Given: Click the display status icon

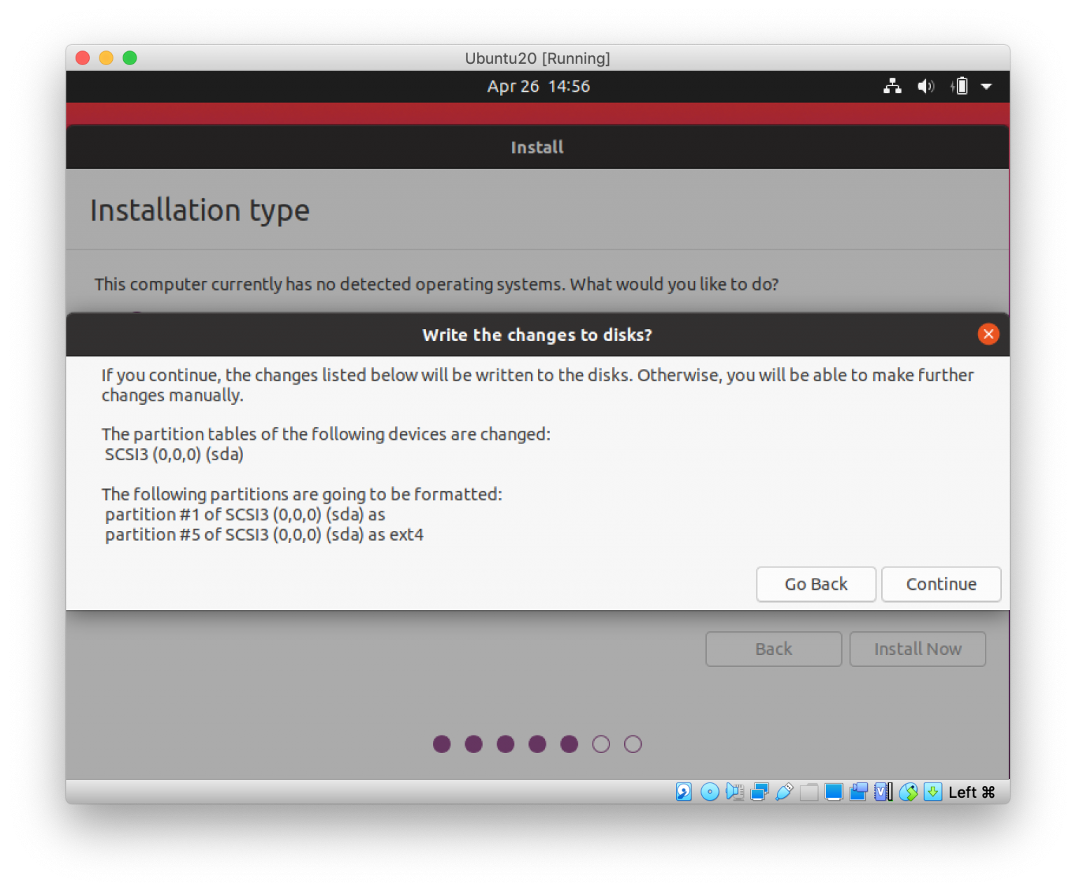Looking at the screenshot, I should [833, 792].
